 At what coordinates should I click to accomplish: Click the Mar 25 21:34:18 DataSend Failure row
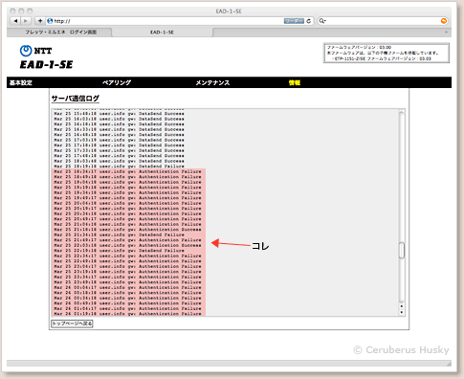coord(119,234)
